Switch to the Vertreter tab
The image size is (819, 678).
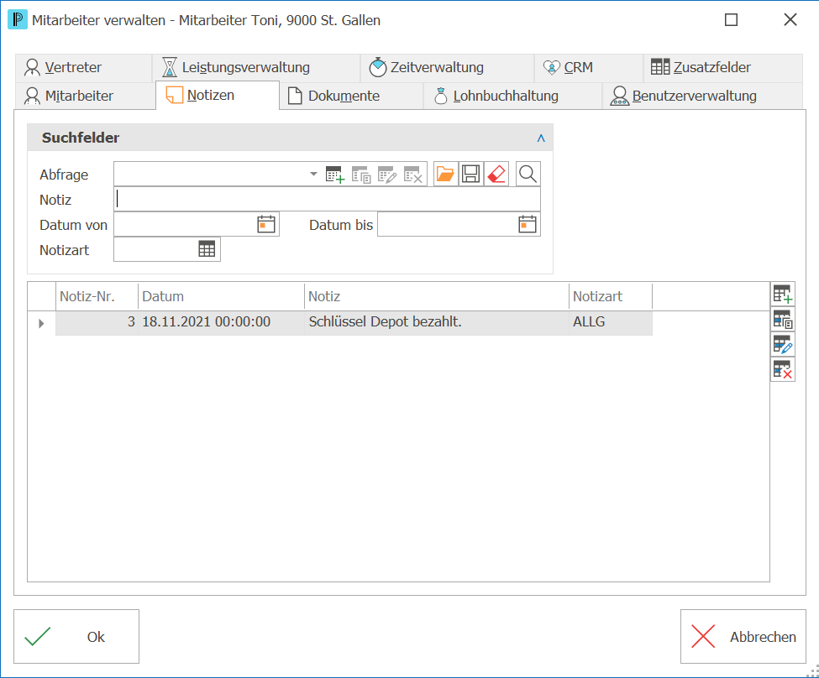tap(83, 68)
